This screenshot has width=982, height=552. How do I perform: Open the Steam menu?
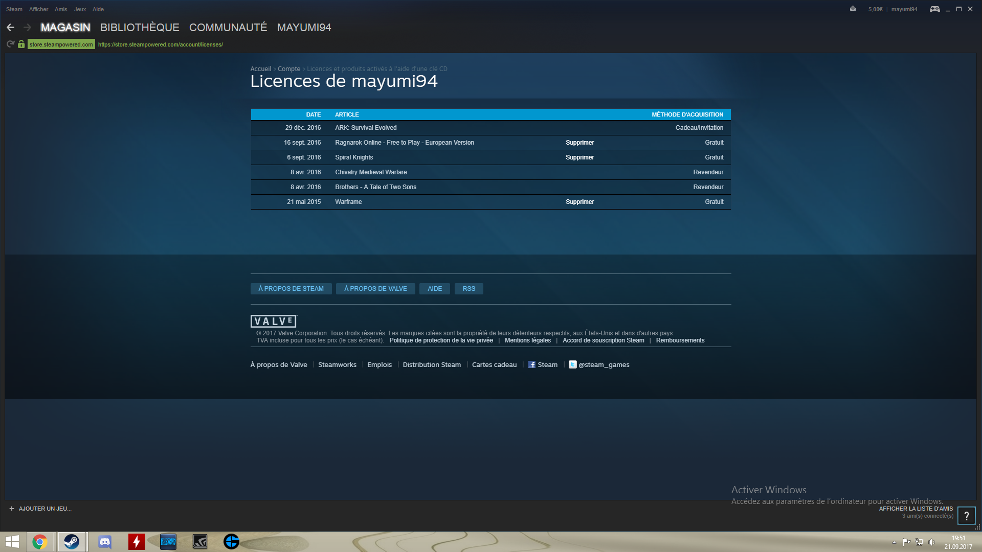[x=14, y=9]
